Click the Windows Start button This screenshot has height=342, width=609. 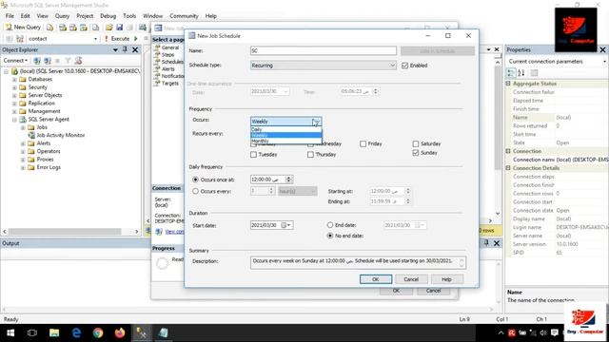[x=10, y=333]
